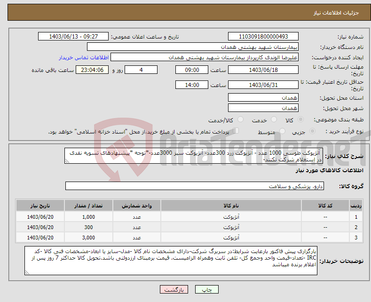
Task: Select the خدمت radio button
Action: tap(274, 119)
